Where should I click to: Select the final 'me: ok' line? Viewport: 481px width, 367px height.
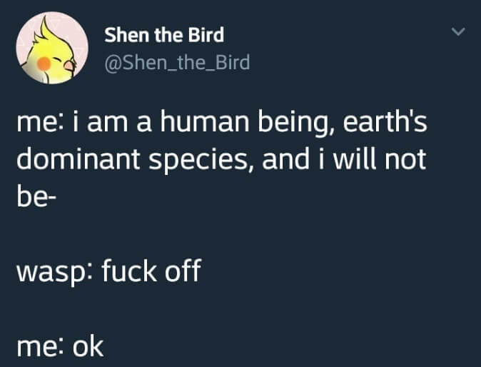tap(60, 346)
